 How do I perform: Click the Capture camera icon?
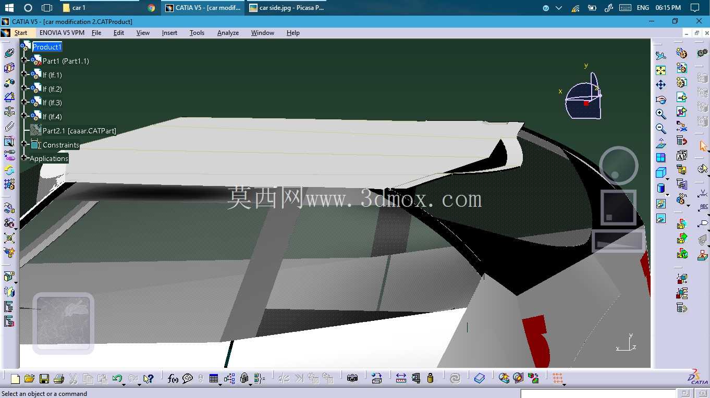coord(352,379)
